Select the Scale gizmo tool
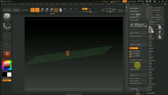 [x=46, y=10]
